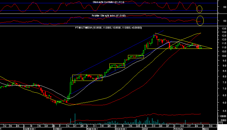Click the 50 label on Stochastic Oscillator axis

pos(225,7)
